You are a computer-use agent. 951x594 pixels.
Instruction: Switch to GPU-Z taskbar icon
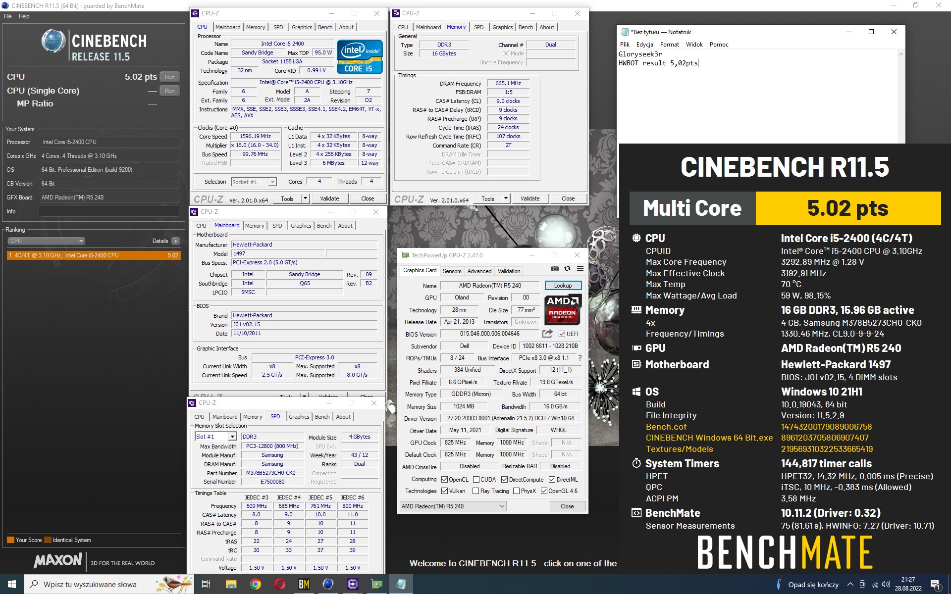click(x=377, y=584)
